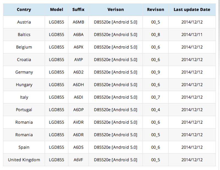Select the Austria country cell
The image size is (220, 170).
(x=24, y=22)
